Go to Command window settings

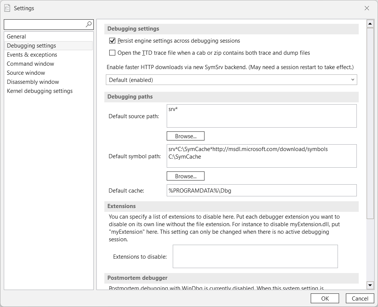[30, 64]
